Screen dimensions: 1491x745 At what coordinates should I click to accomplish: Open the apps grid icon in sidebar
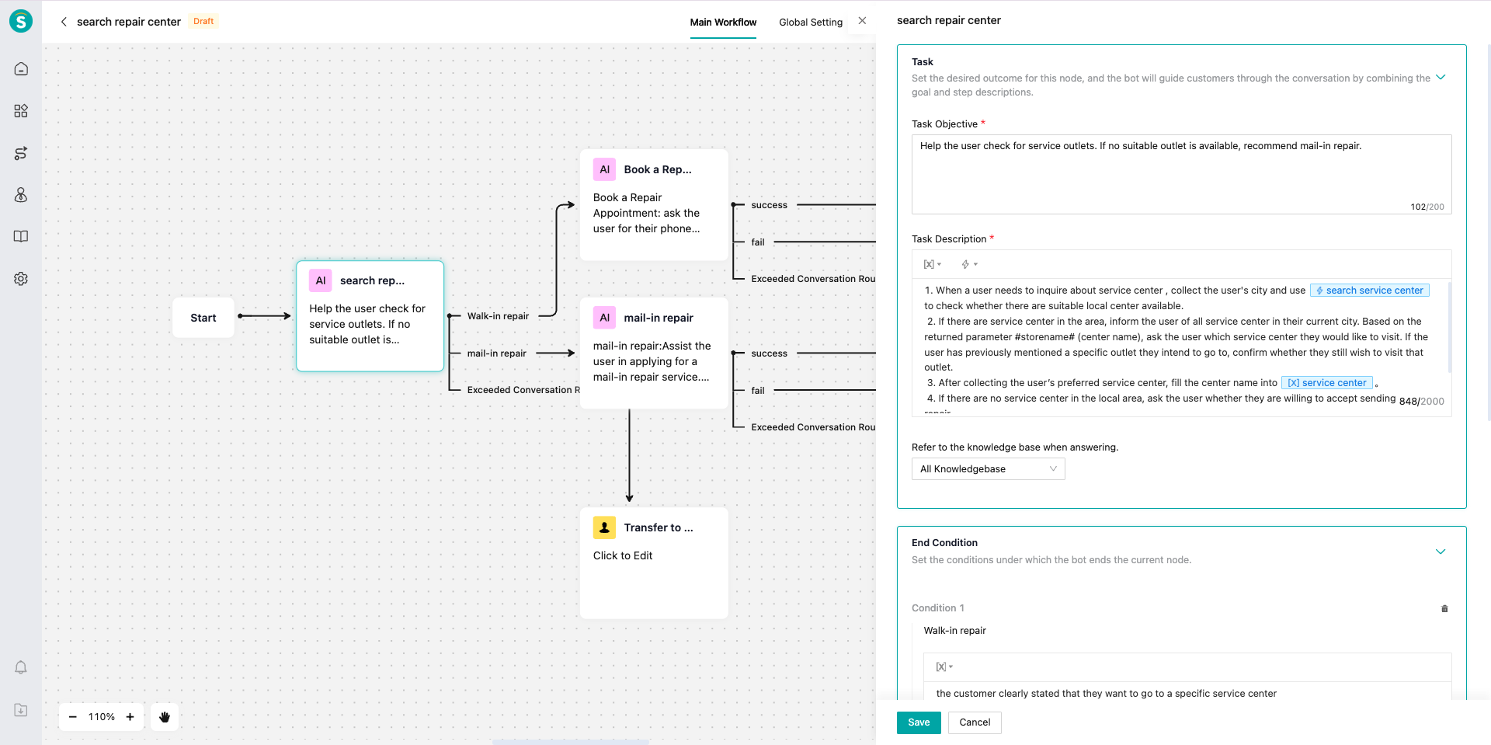coord(21,111)
